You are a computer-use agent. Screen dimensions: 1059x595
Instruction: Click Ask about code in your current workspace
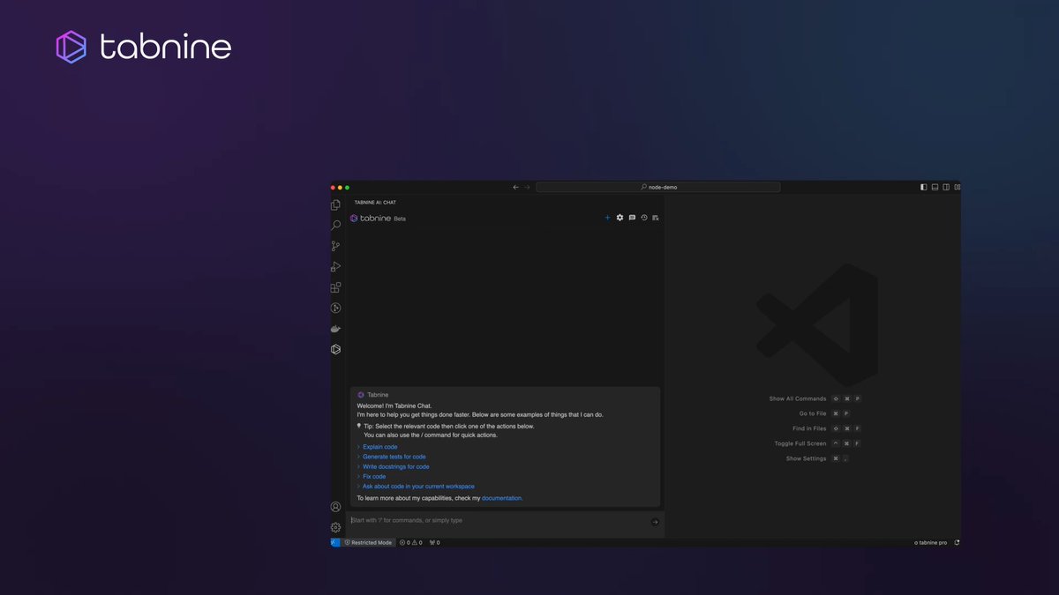click(418, 486)
